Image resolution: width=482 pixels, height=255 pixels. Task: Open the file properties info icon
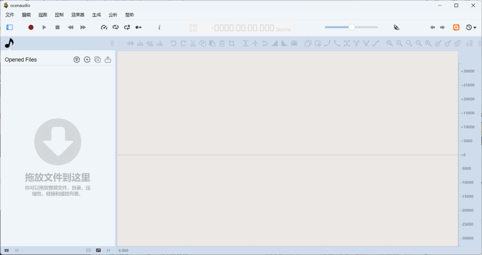[x=159, y=27]
